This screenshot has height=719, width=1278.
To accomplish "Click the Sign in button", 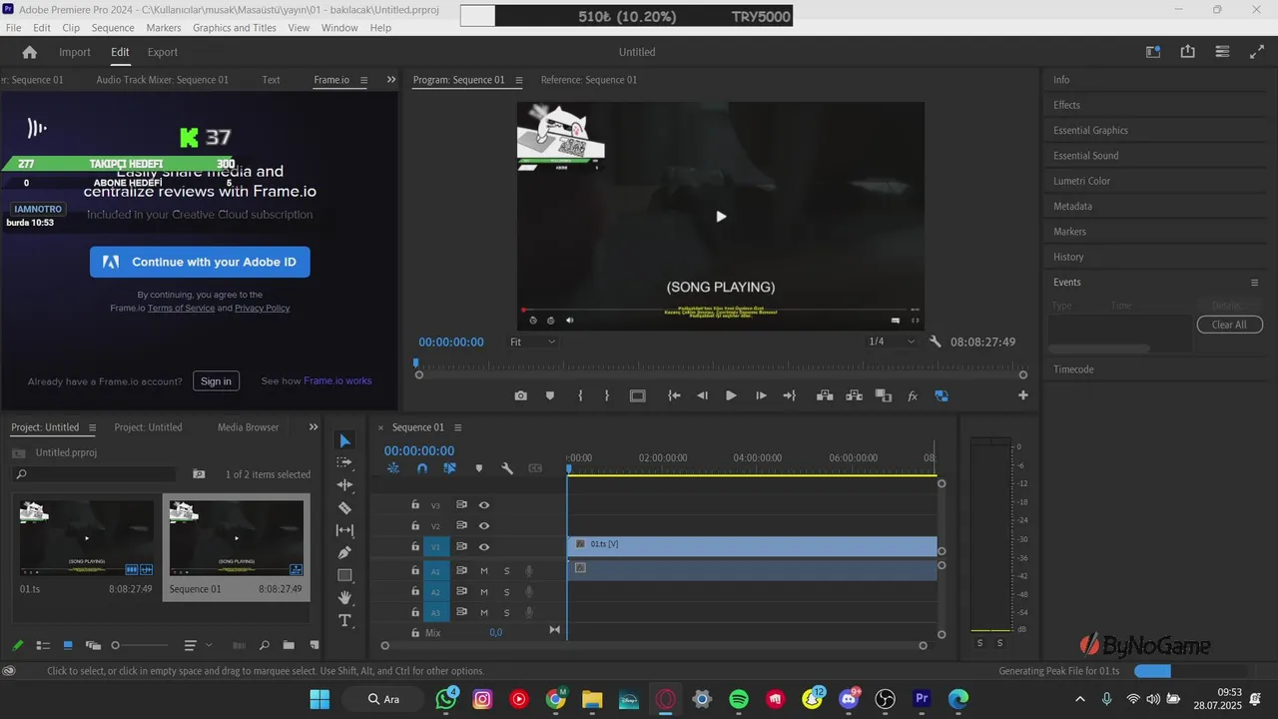I will (x=216, y=381).
